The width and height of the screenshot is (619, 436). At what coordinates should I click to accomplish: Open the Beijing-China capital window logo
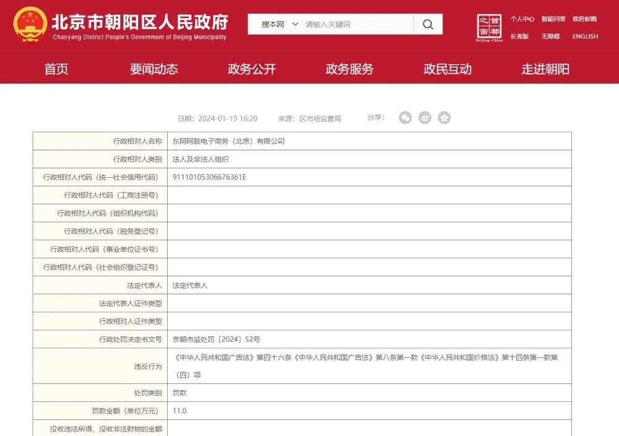pos(489,28)
